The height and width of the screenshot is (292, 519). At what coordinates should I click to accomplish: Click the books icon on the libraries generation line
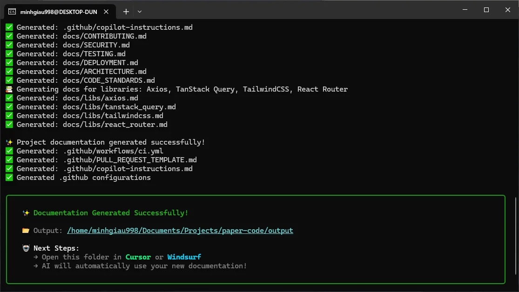(x=9, y=89)
